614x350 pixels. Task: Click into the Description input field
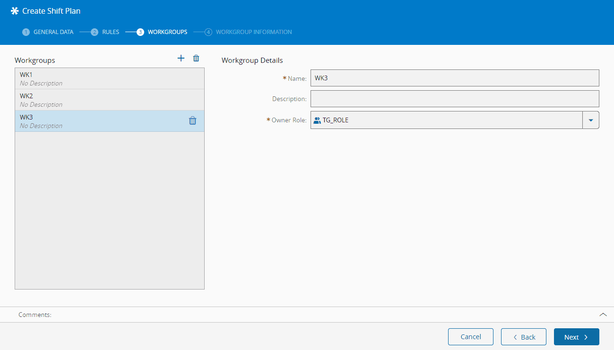coord(454,99)
